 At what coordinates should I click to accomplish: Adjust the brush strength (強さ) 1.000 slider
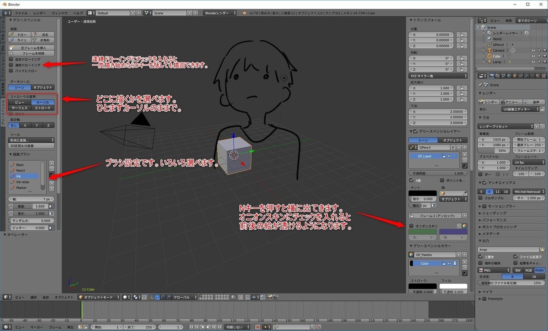pos(32,213)
